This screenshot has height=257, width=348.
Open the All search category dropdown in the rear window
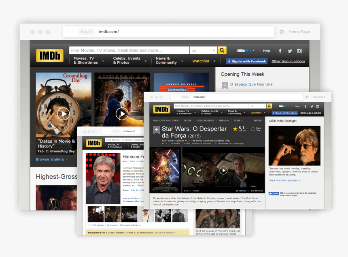coord(204,51)
